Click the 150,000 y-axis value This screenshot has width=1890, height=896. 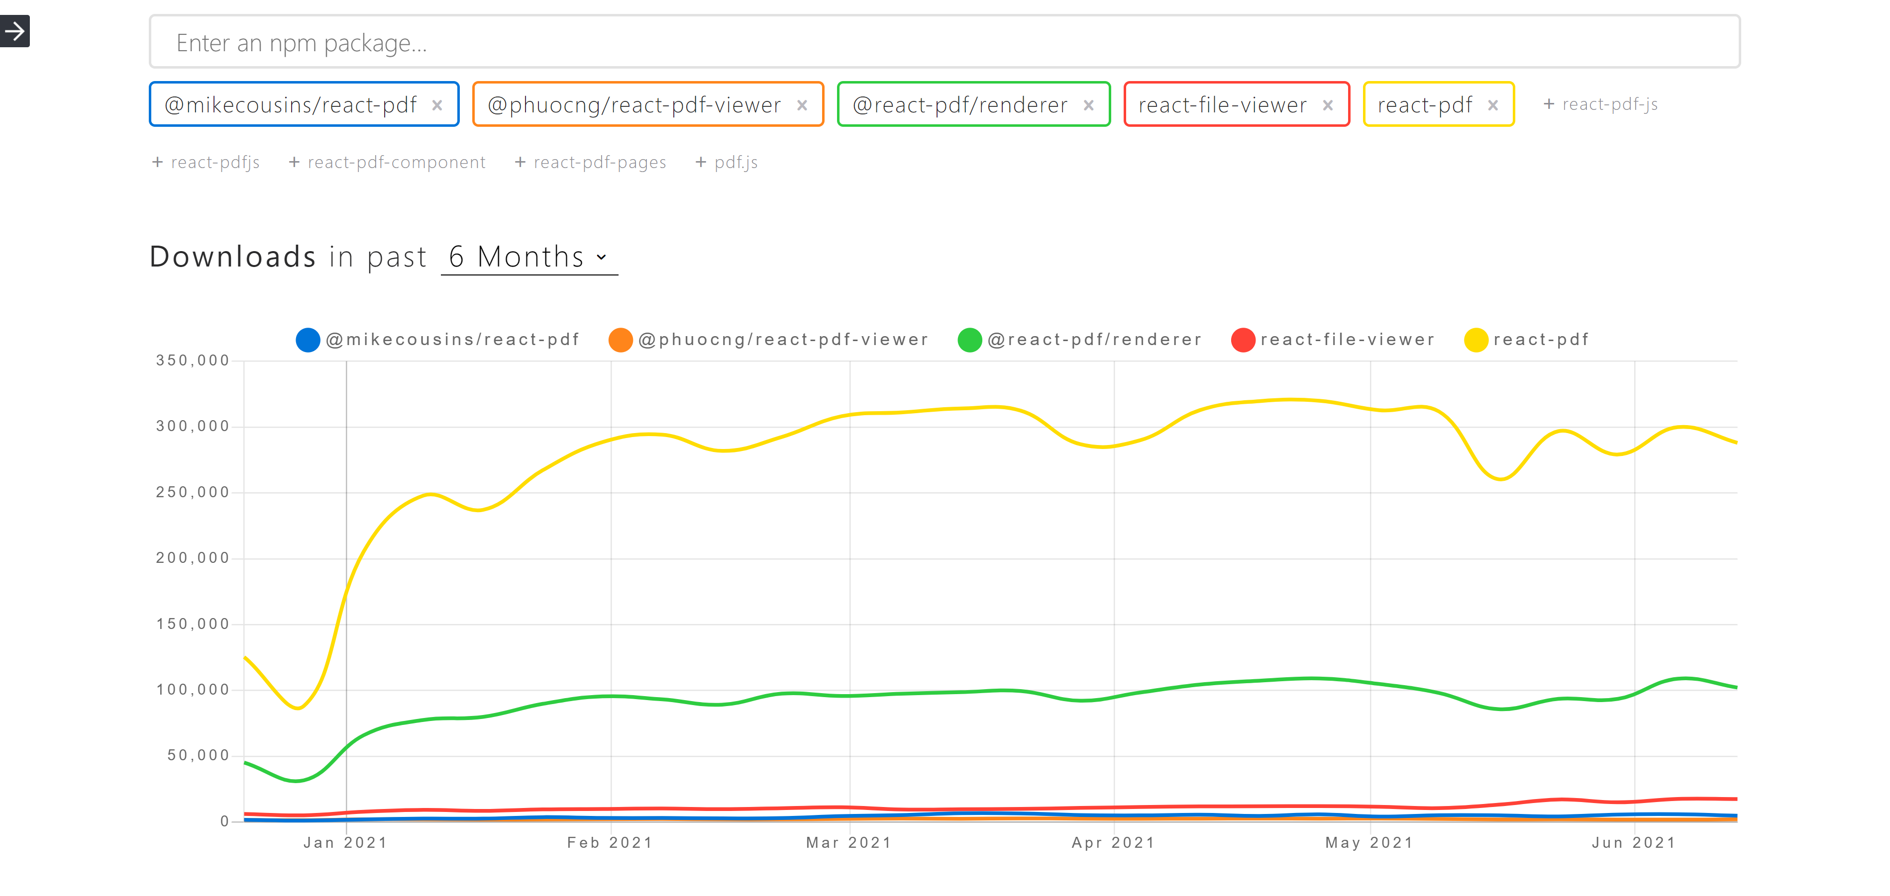point(193,624)
